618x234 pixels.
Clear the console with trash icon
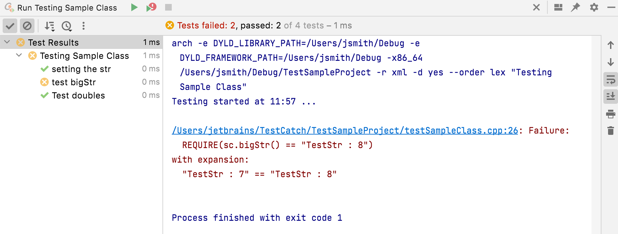coord(611,131)
